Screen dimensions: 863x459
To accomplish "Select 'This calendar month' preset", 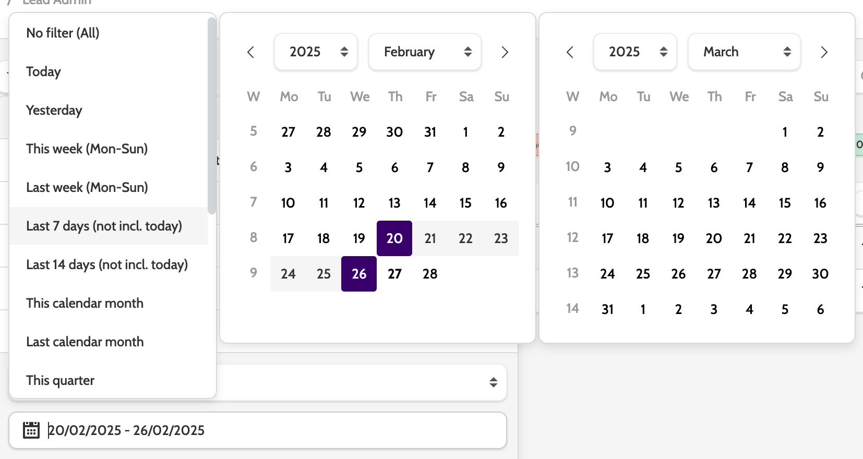I will coord(85,303).
